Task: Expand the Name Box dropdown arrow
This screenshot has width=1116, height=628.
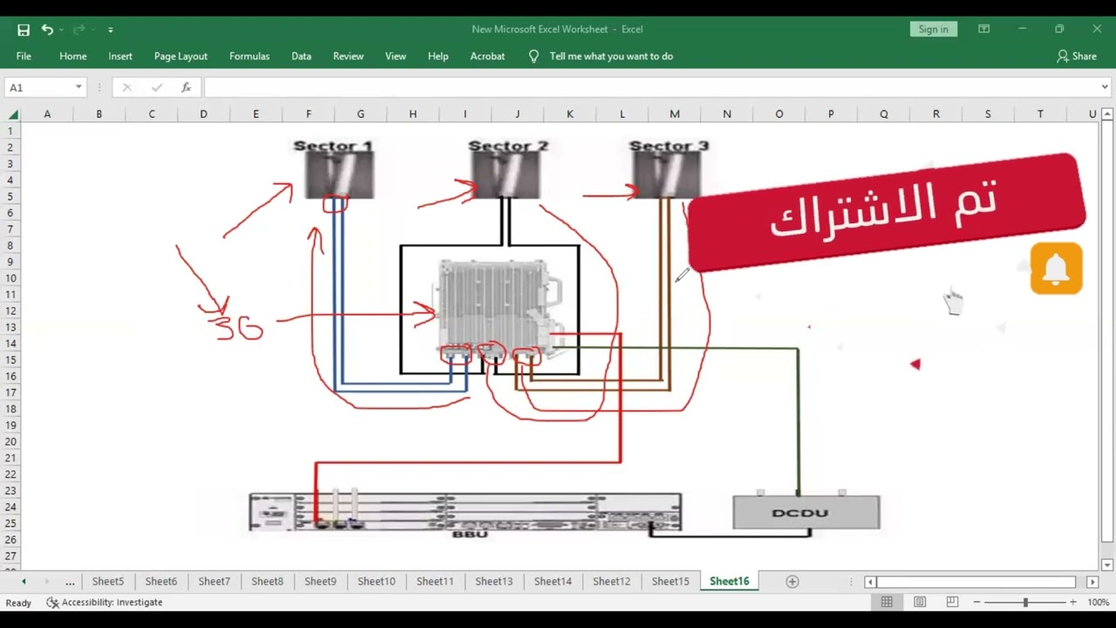Action: pyautogui.click(x=78, y=87)
